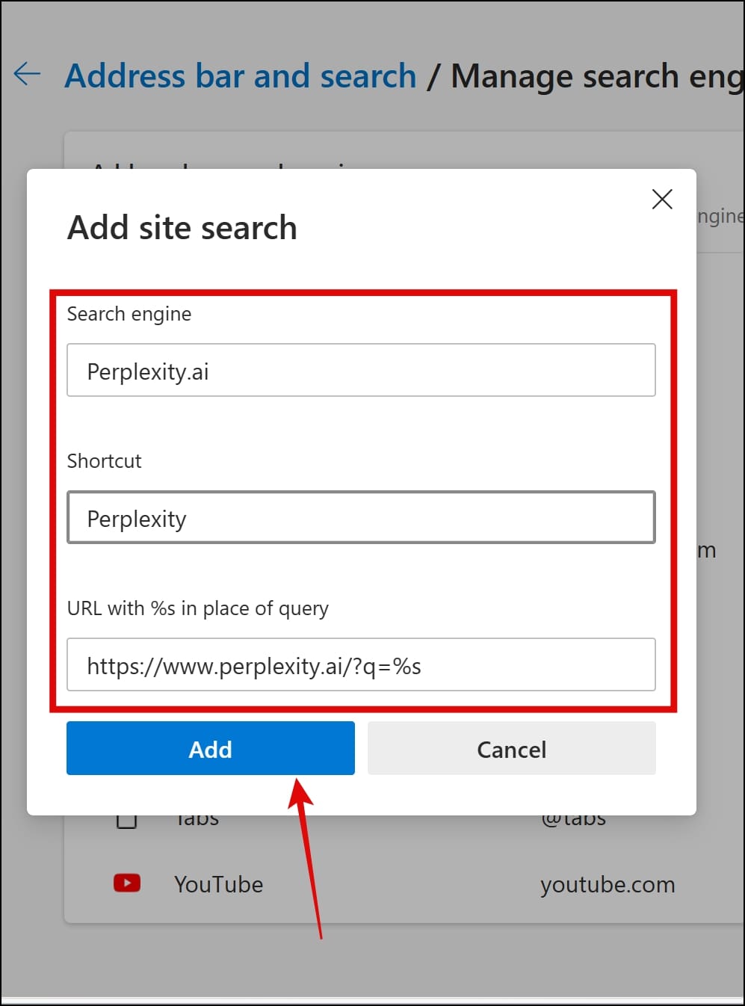This screenshot has height=1006, width=745.
Task: Click the URL with %s label
Action: click(x=198, y=608)
